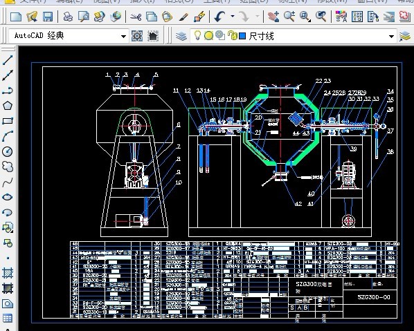This screenshot has height=331, width=414.
Task: Select the Polygon tool
Action: 8,106
